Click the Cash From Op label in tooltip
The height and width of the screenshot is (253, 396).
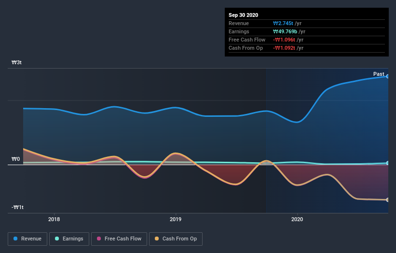(x=246, y=48)
